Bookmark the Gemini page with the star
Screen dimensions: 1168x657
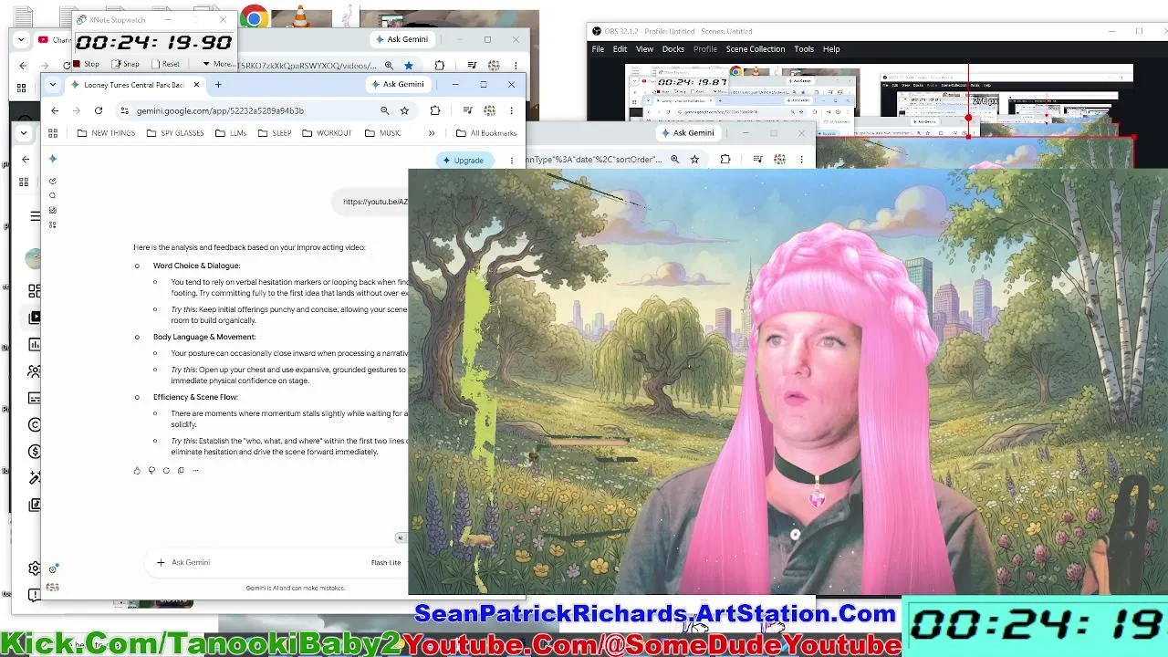point(404,110)
